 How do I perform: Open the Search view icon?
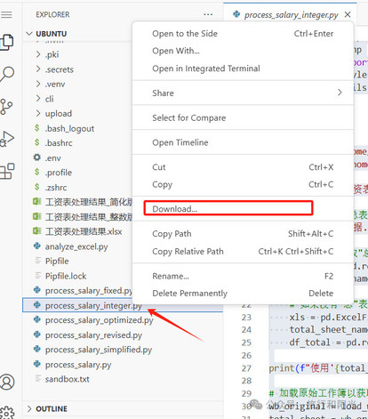[x=7, y=74]
